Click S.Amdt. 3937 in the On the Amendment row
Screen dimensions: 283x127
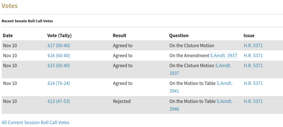(x=223, y=55)
